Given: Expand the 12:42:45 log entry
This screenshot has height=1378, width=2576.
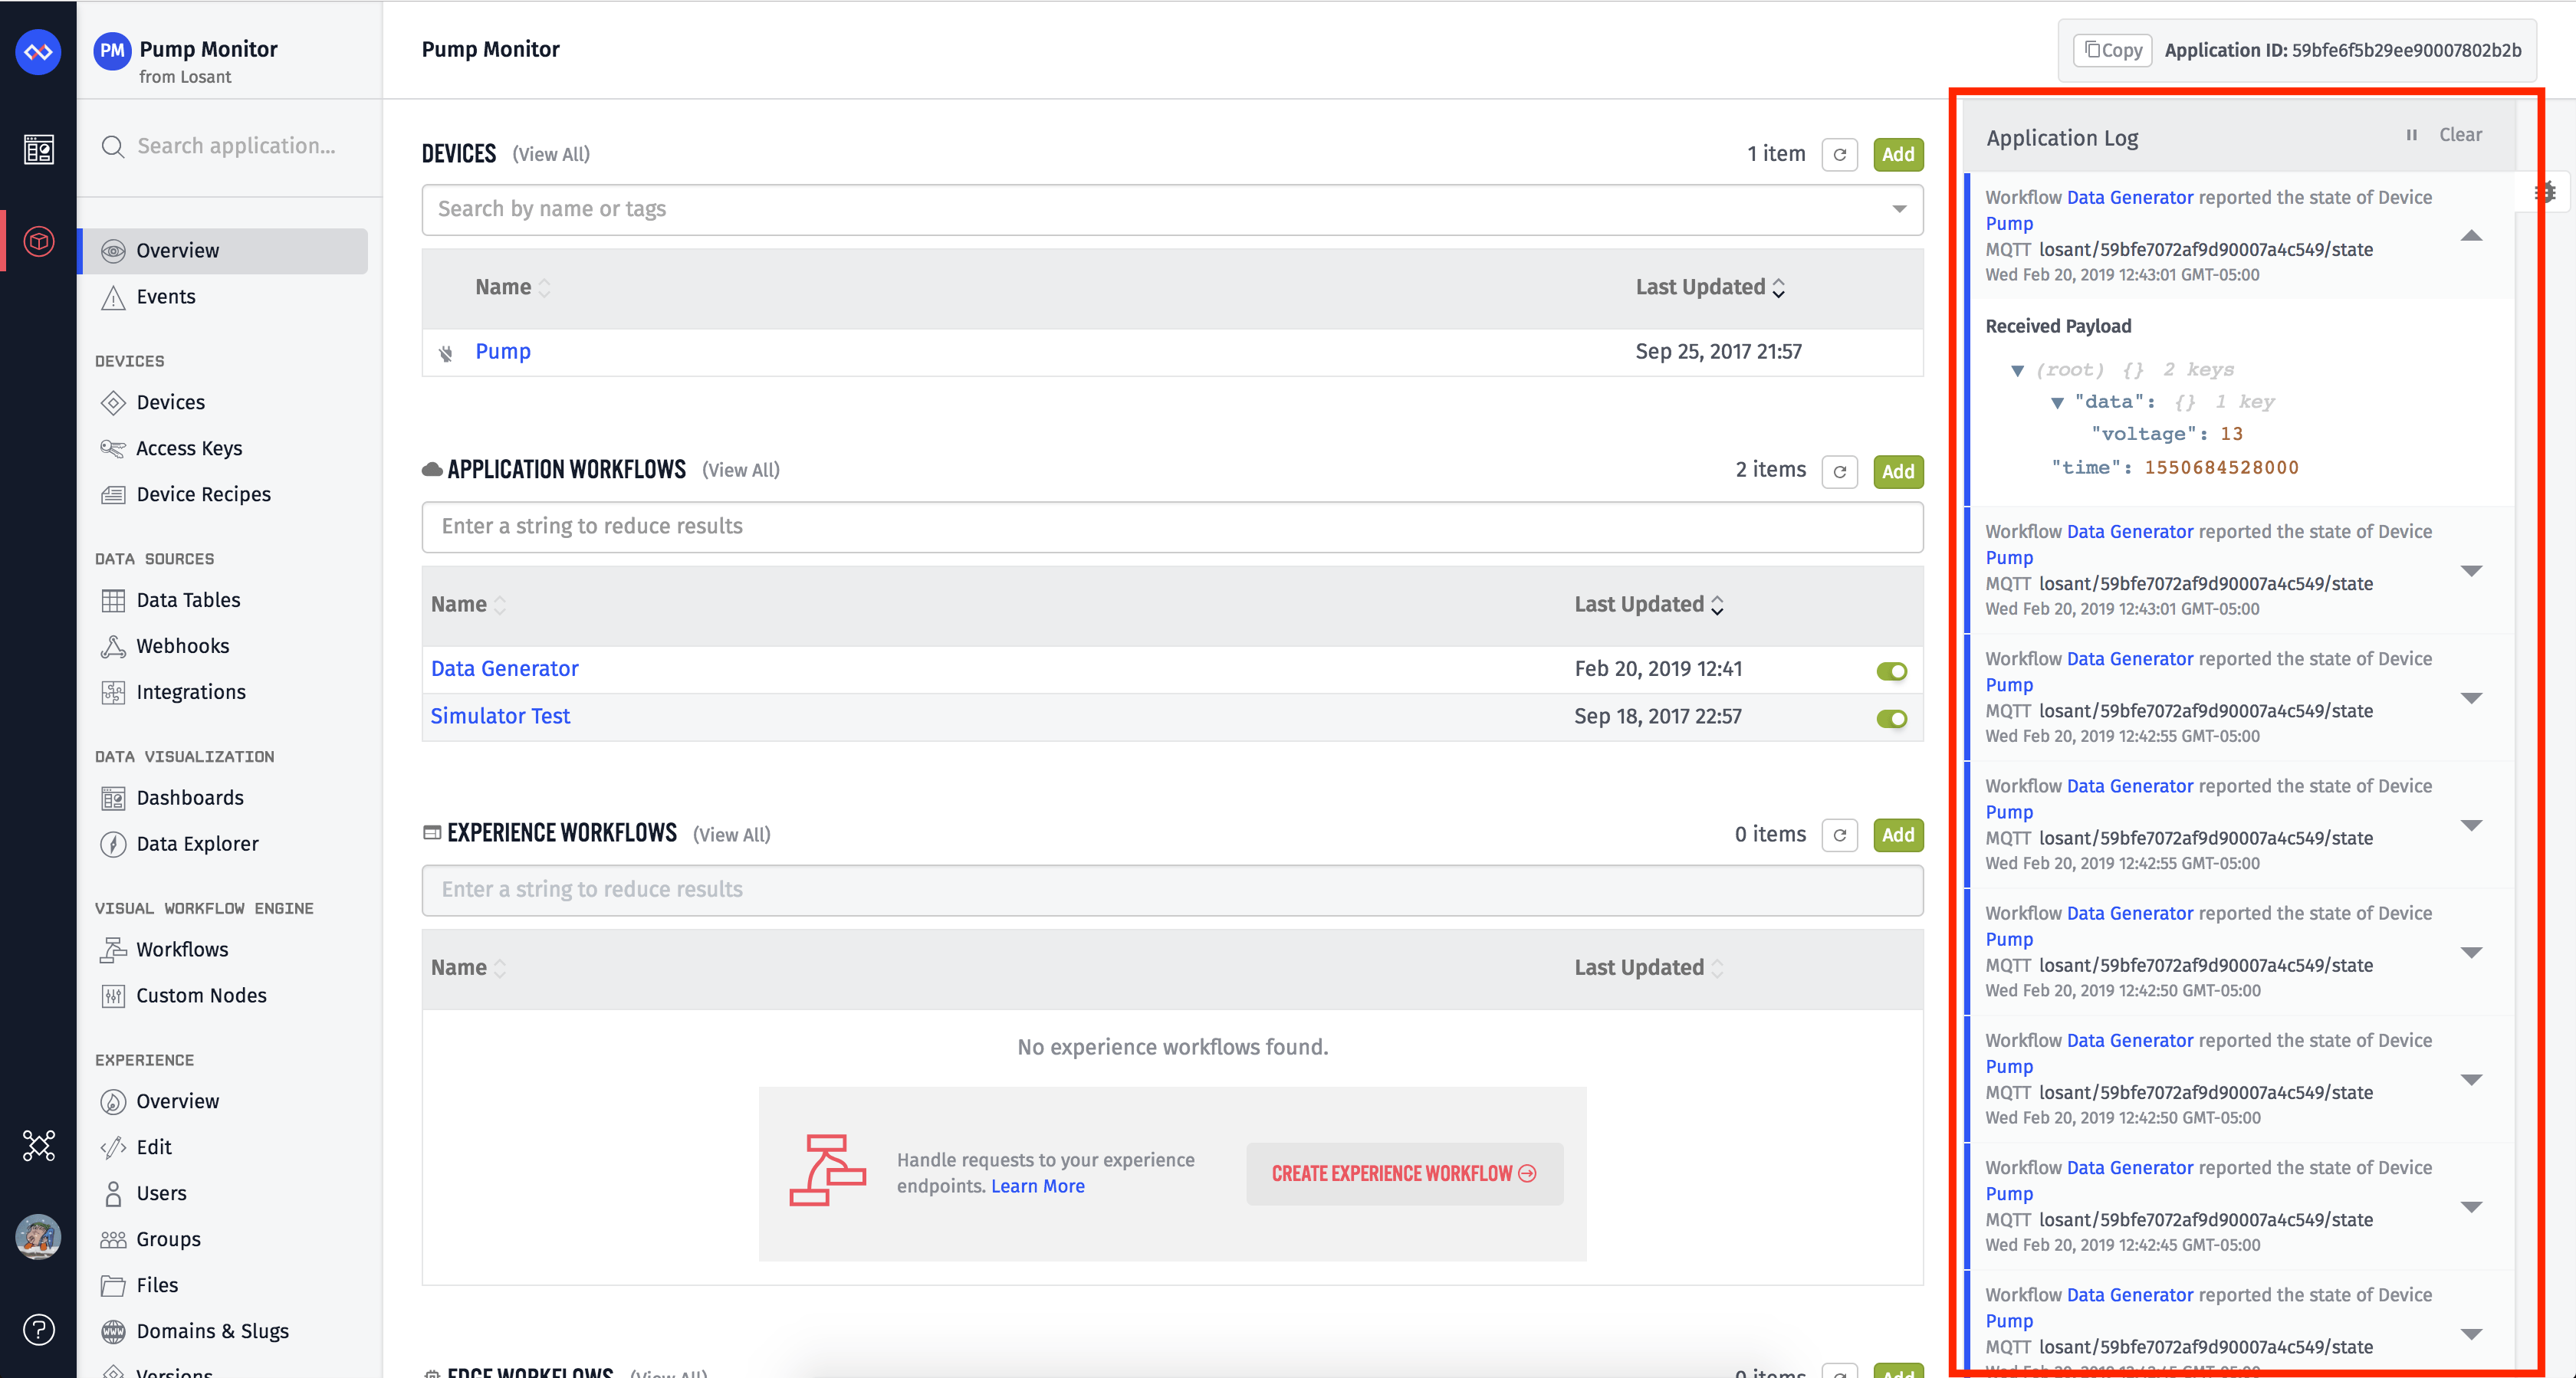Looking at the screenshot, I should tap(2471, 1207).
